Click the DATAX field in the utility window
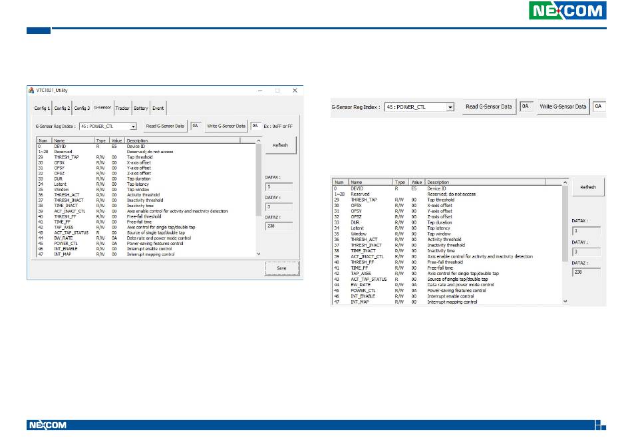 tap(280, 188)
